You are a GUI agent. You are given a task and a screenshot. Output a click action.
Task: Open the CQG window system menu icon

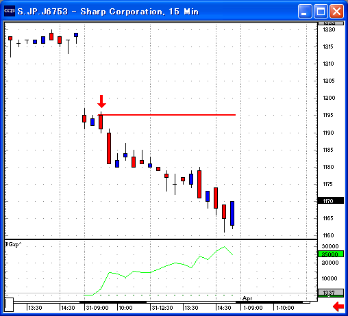tap(10, 11)
